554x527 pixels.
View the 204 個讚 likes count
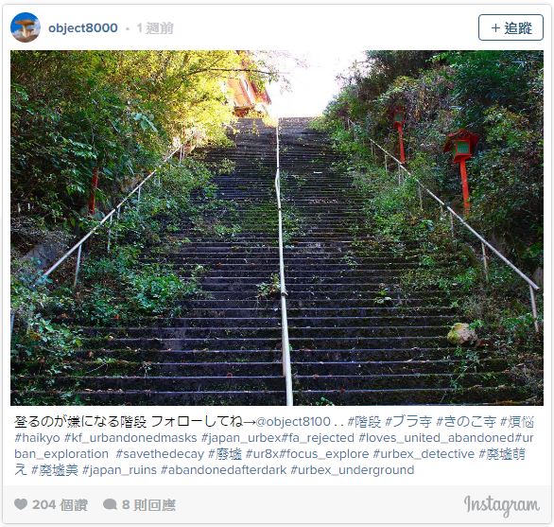click(x=60, y=504)
